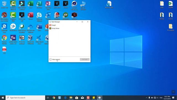
Task: Open the Action Center notifications icon
Action: (x=173, y=97)
